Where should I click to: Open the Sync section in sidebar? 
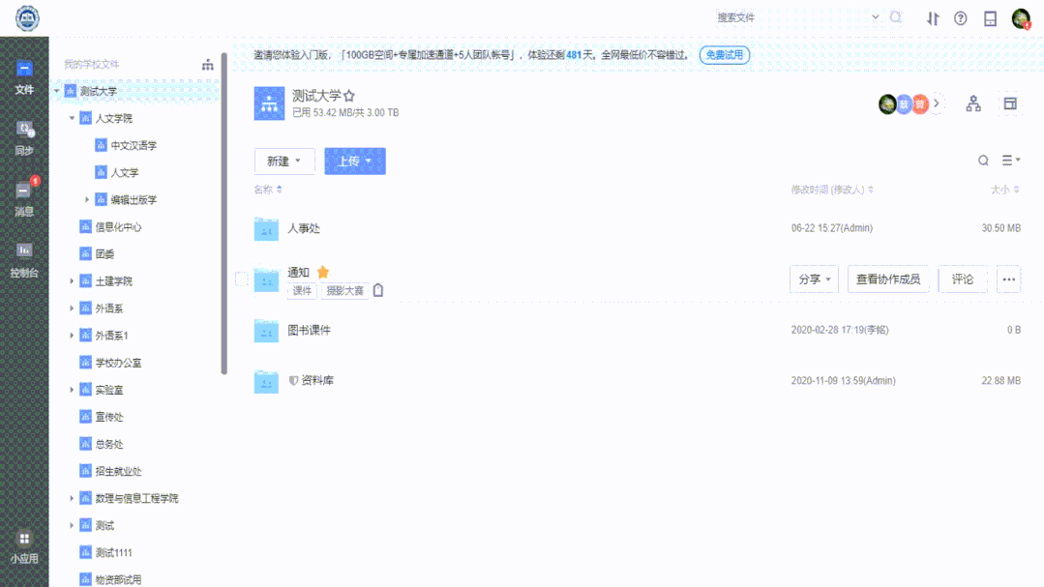[24, 138]
